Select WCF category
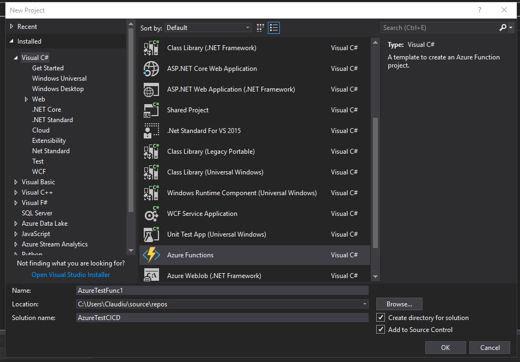Viewport: 520px width, 362px height. [x=39, y=172]
